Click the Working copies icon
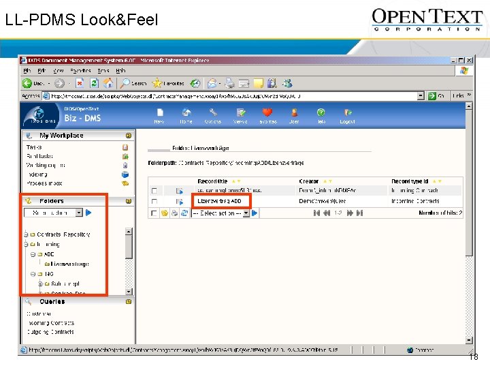The width and height of the screenshot is (490, 368). (x=125, y=165)
